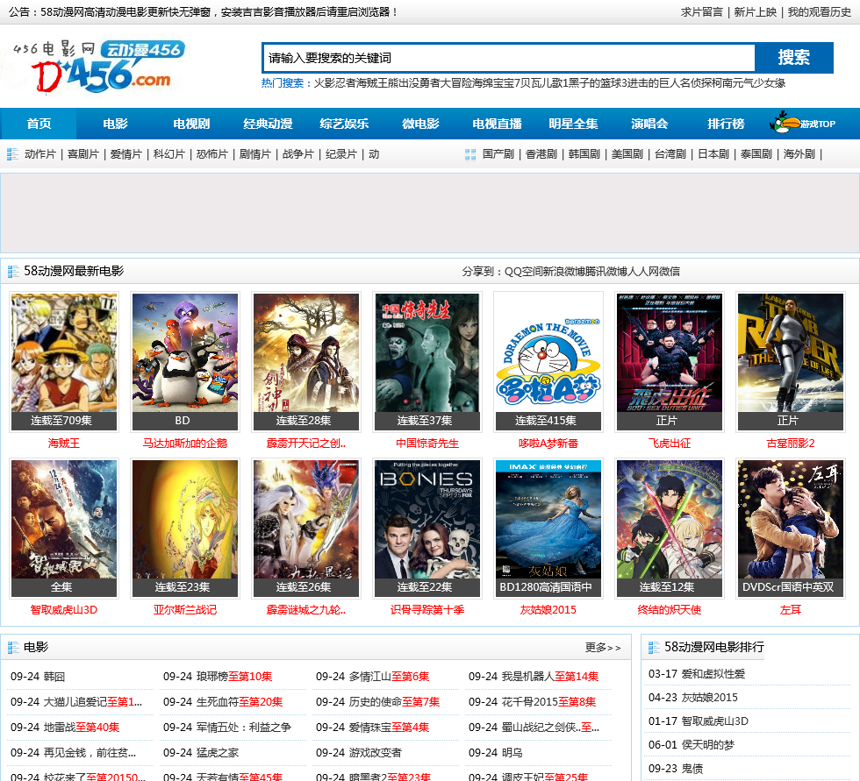Open the 海贼王 poster thumbnail
The width and height of the screenshot is (860, 781).
click(x=63, y=361)
